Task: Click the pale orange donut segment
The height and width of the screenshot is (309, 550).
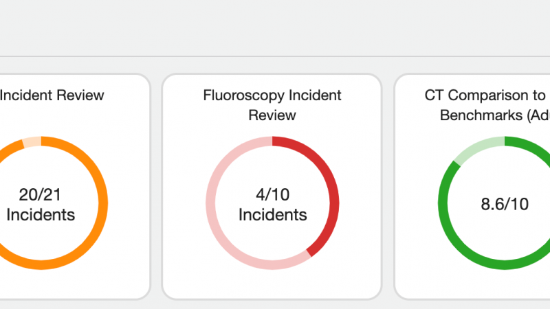Action: click(x=32, y=142)
